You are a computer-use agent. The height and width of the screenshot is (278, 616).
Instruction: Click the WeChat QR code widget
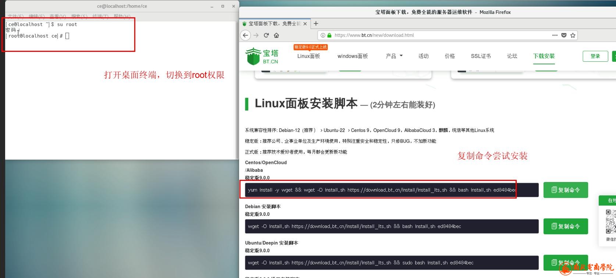[610, 221]
